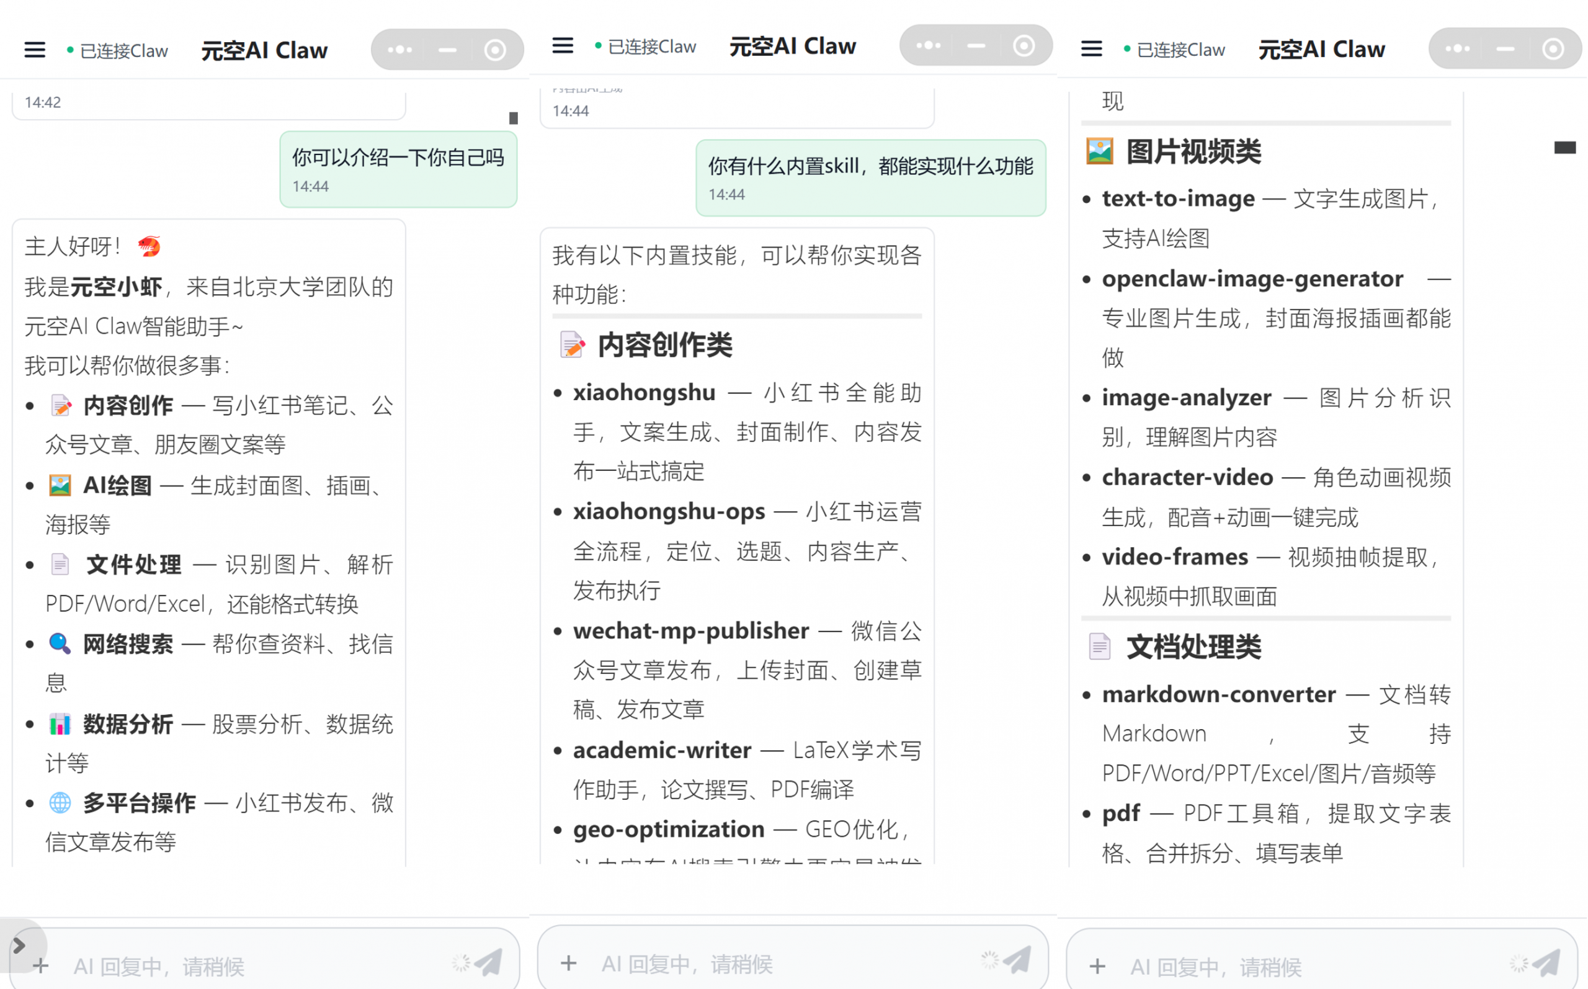
Task: Tap the 已连接Claw connection status on the left screen
Action: pos(124,50)
